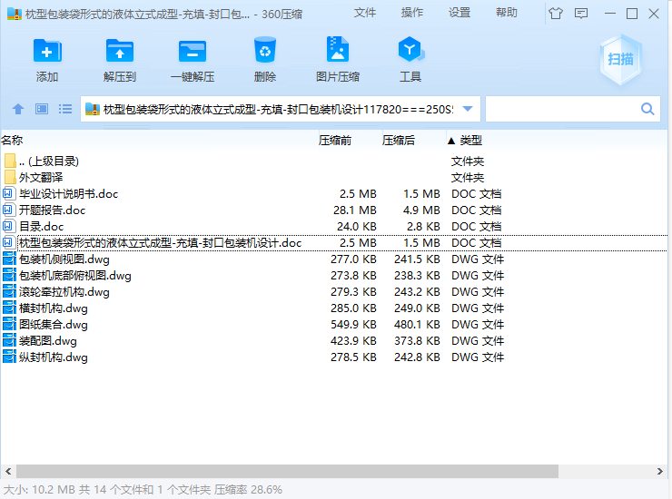Click the status bar compression ratio text
The image size is (672, 499).
tap(248, 490)
